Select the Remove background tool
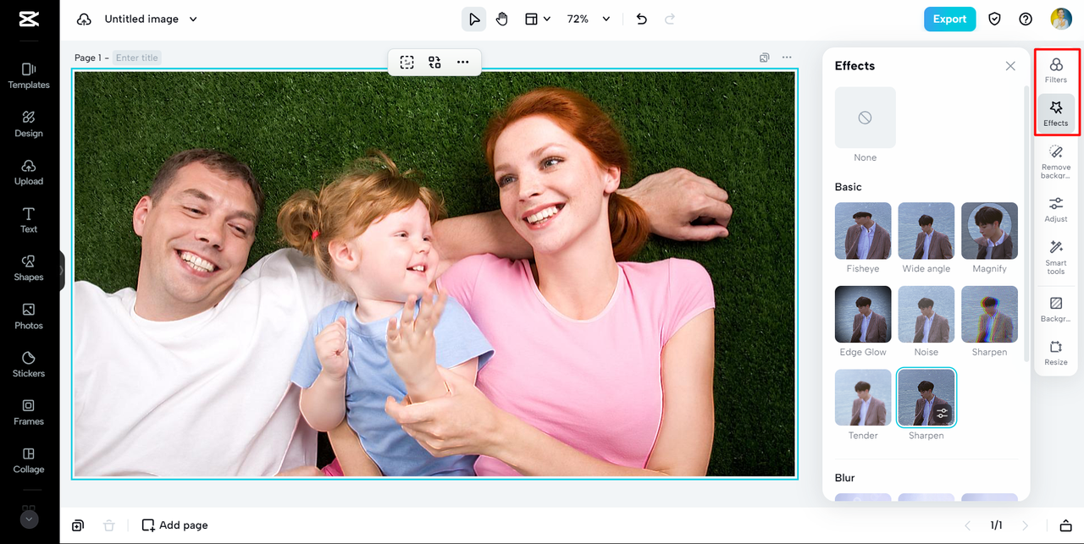The width and height of the screenshot is (1084, 544). (x=1056, y=160)
